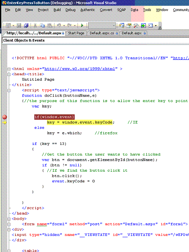Collapse the form1 element outline
This screenshot has height=252, width=189.
[x=9, y=224]
